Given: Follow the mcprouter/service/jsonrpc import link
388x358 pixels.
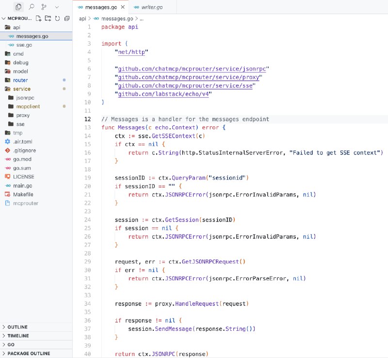Looking at the screenshot, I should click(192, 69).
